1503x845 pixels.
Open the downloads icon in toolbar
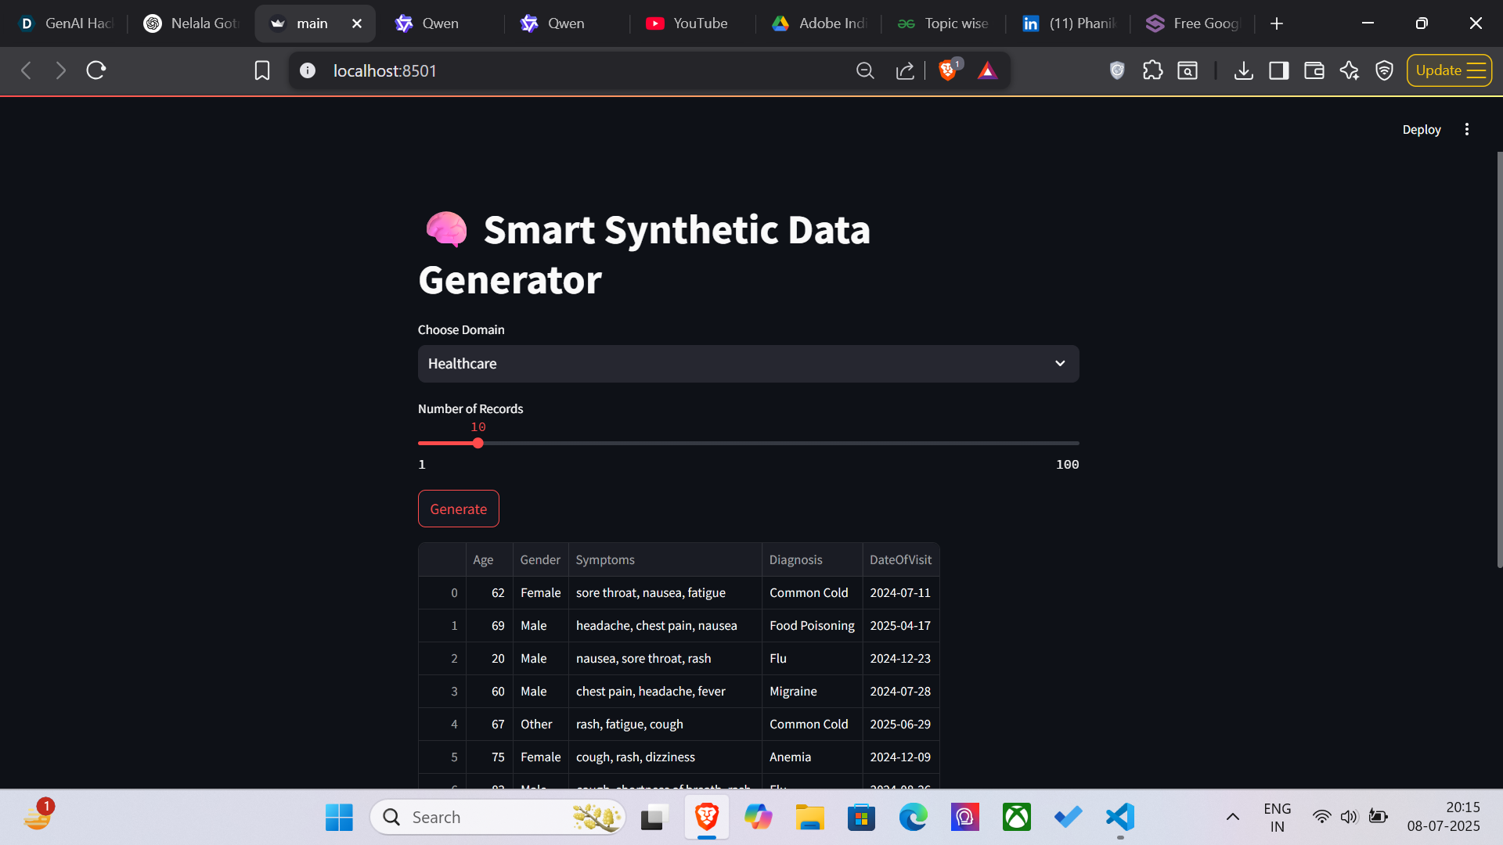[x=1243, y=71]
